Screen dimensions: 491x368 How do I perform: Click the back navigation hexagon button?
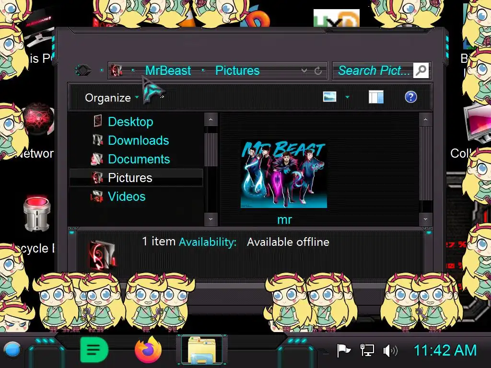tap(83, 70)
